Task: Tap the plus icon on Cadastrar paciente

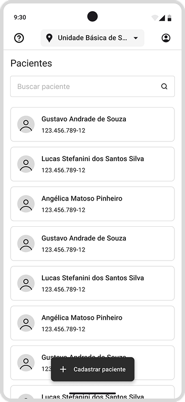Action: pyautogui.click(x=63, y=369)
